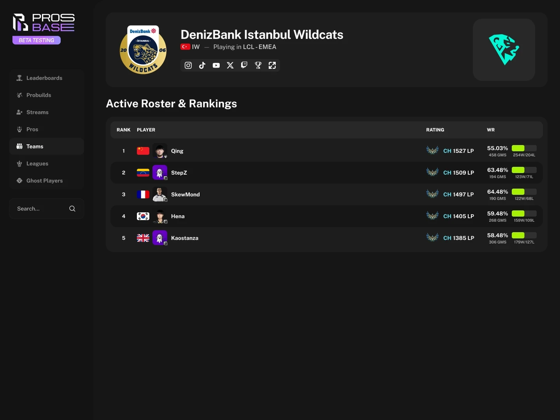Click the China flag next to Qing

click(x=143, y=151)
